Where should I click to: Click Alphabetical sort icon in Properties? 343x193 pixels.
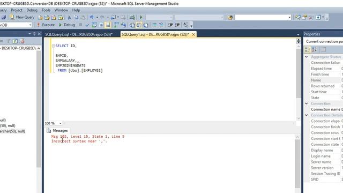click(315, 49)
